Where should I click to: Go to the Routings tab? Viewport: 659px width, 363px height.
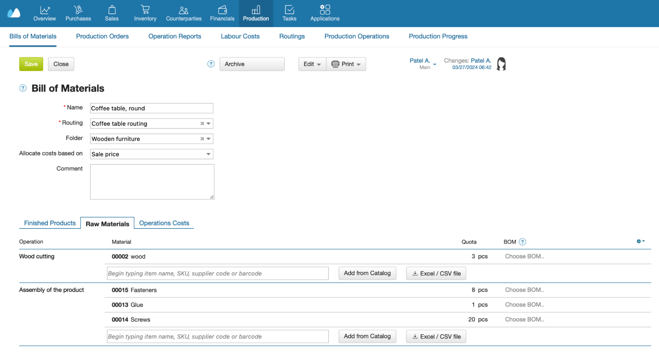click(x=292, y=36)
